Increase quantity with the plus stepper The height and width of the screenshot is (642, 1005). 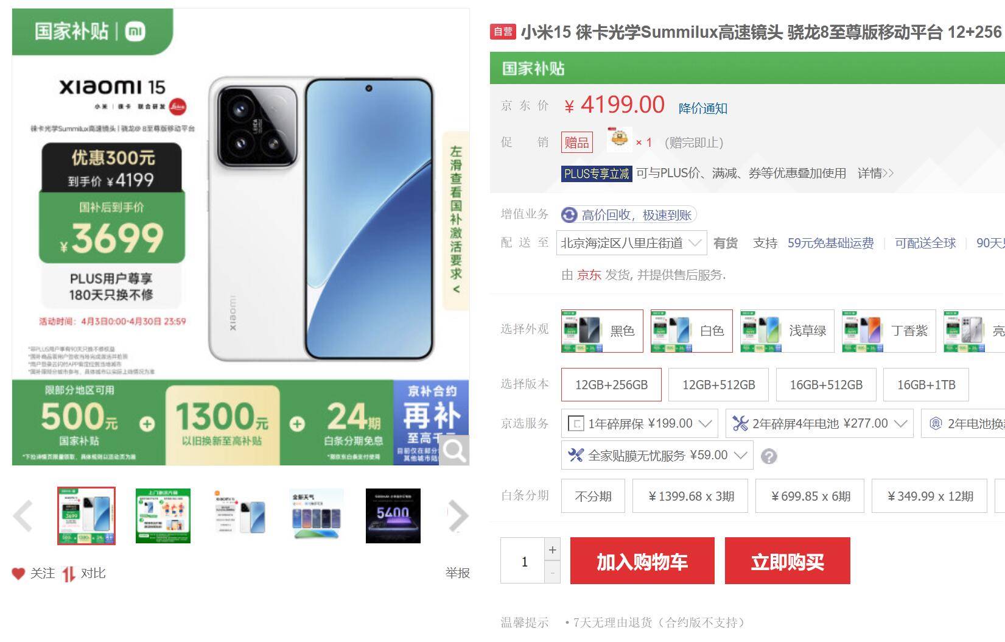coord(552,549)
